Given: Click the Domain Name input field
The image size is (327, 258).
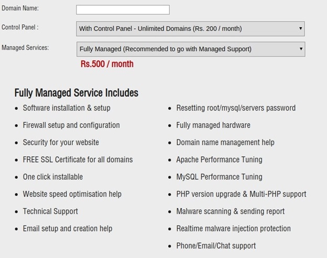Looking at the screenshot, I should [123, 10].
